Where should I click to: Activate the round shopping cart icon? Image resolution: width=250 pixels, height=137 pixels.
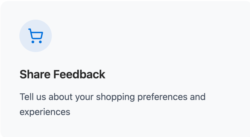tap(36, 36)
